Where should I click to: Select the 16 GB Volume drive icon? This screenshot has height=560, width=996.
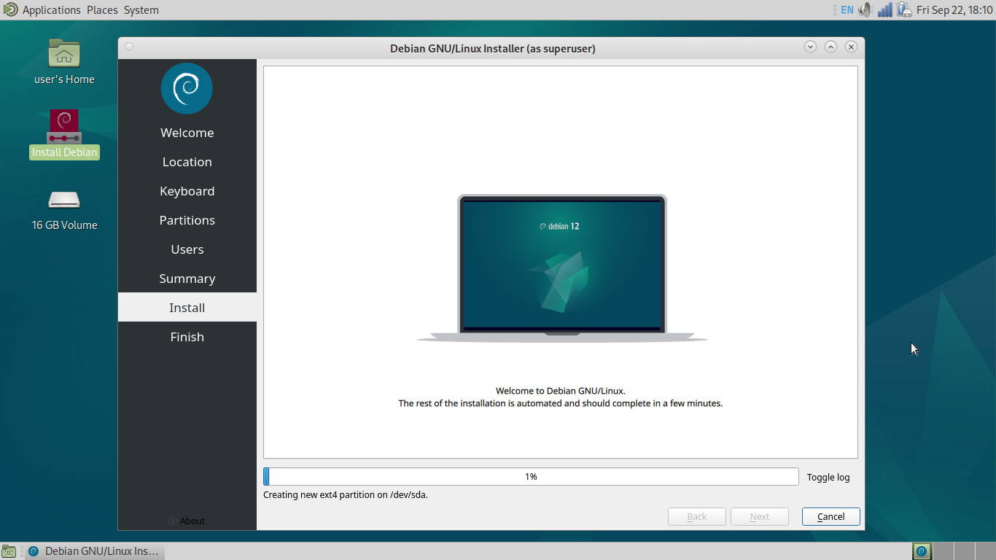tap(64, 199)
